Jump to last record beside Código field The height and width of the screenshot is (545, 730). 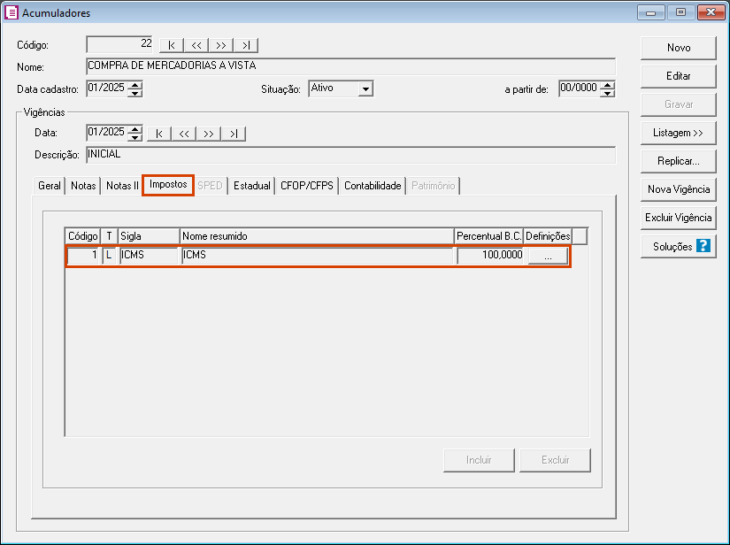point(246,45)
